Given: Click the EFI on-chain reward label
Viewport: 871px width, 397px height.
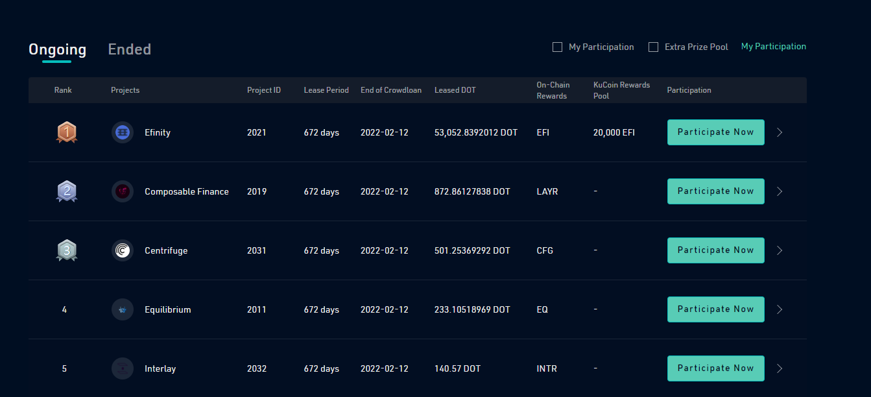Looking at the screenshot, I should pyautogui.click(x=543, y=132).
